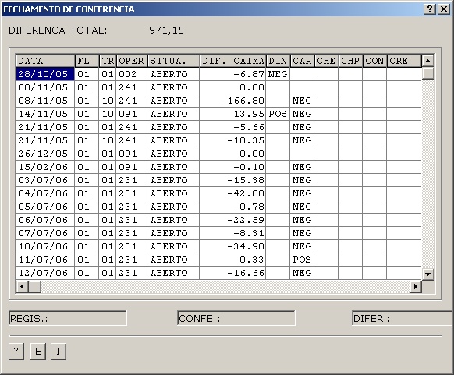Click the -10.35 difference value
The image size is (454, 375).
[246, 140]
